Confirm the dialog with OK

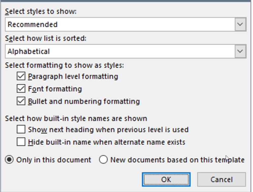tap(166, 180)
